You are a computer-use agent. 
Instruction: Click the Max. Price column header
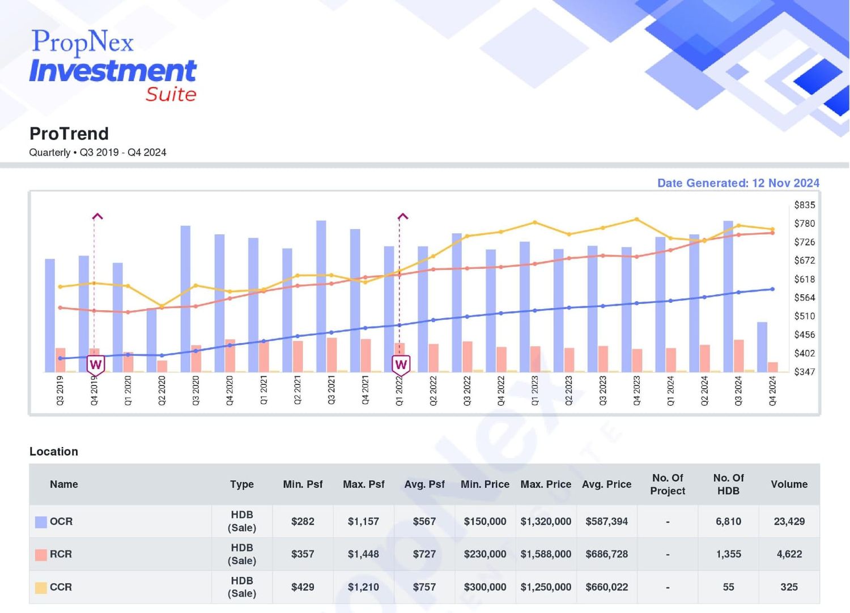[546, 485]
